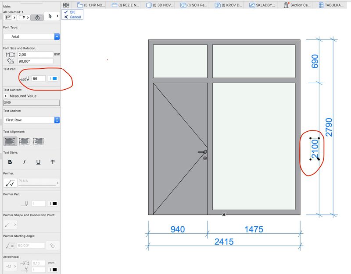Click the dimension tool settings icon
The height and width of the screenshot is (274, 351).
[8, 18]
